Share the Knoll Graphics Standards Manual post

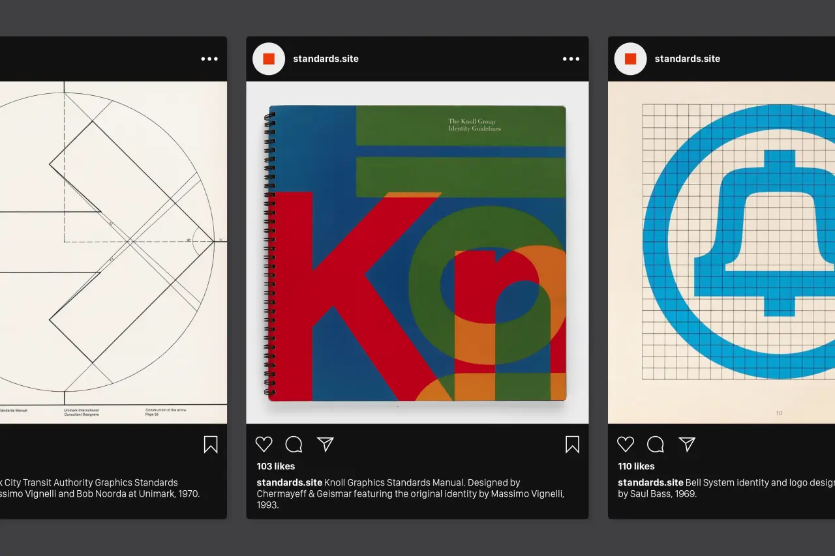(x=326, y=445)
